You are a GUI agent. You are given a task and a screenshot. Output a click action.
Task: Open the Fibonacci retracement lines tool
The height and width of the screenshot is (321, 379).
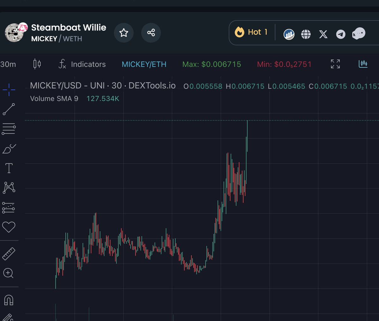tap(9, 129)
